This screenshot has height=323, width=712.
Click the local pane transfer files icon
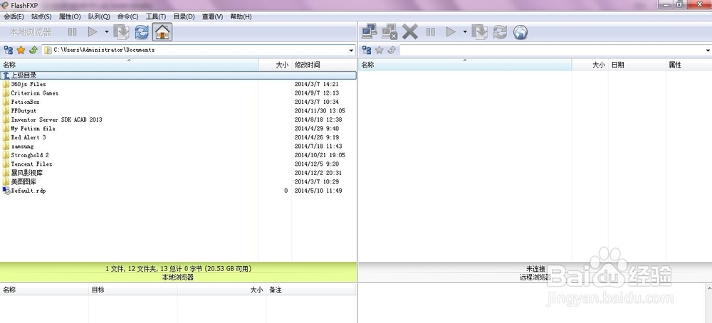click(x=121, y=32)
